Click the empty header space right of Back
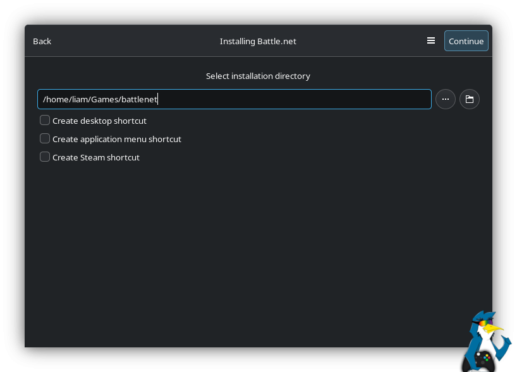 (x=126, y=41)
